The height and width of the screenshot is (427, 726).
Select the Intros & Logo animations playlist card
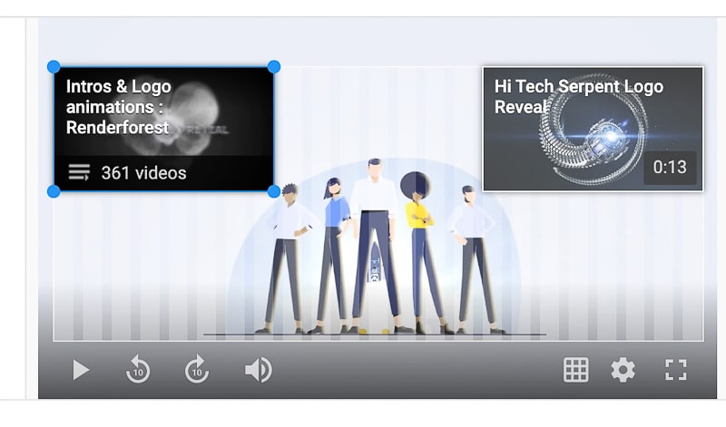point(164,129)
